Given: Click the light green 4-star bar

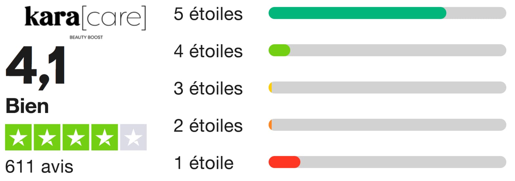Looking at the screenshot, I should point(279,50).
